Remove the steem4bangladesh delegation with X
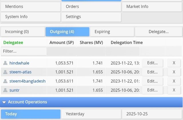Viewport: 183px width, 120px height. (174, 81)
